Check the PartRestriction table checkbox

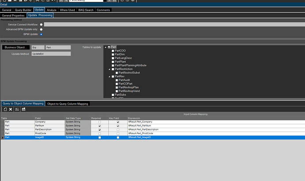tap(113, 69)
